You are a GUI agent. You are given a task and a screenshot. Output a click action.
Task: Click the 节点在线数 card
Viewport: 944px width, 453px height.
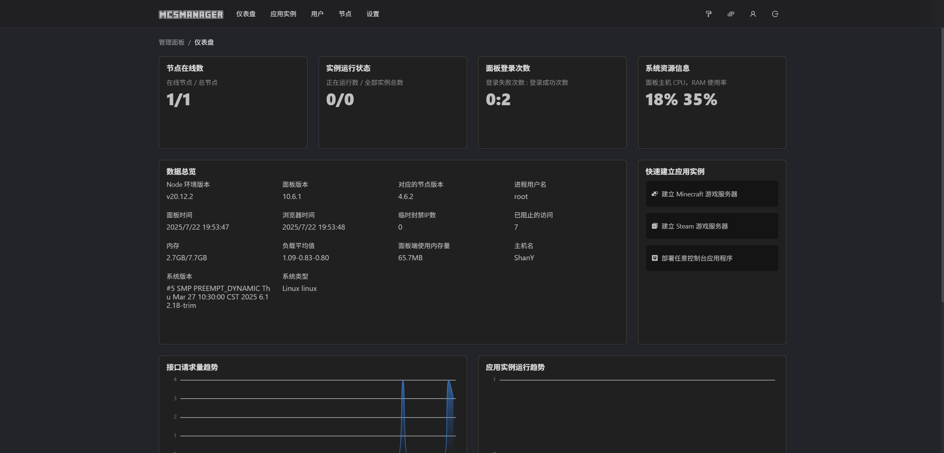[x=233, y=103]
